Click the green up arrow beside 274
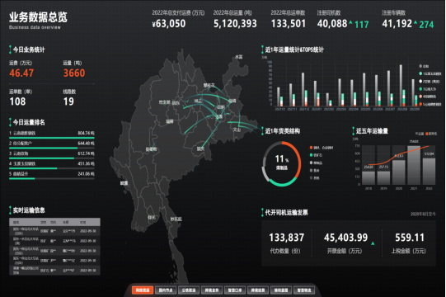The width and height of the screenshot is (446, 297). [415, 22]
